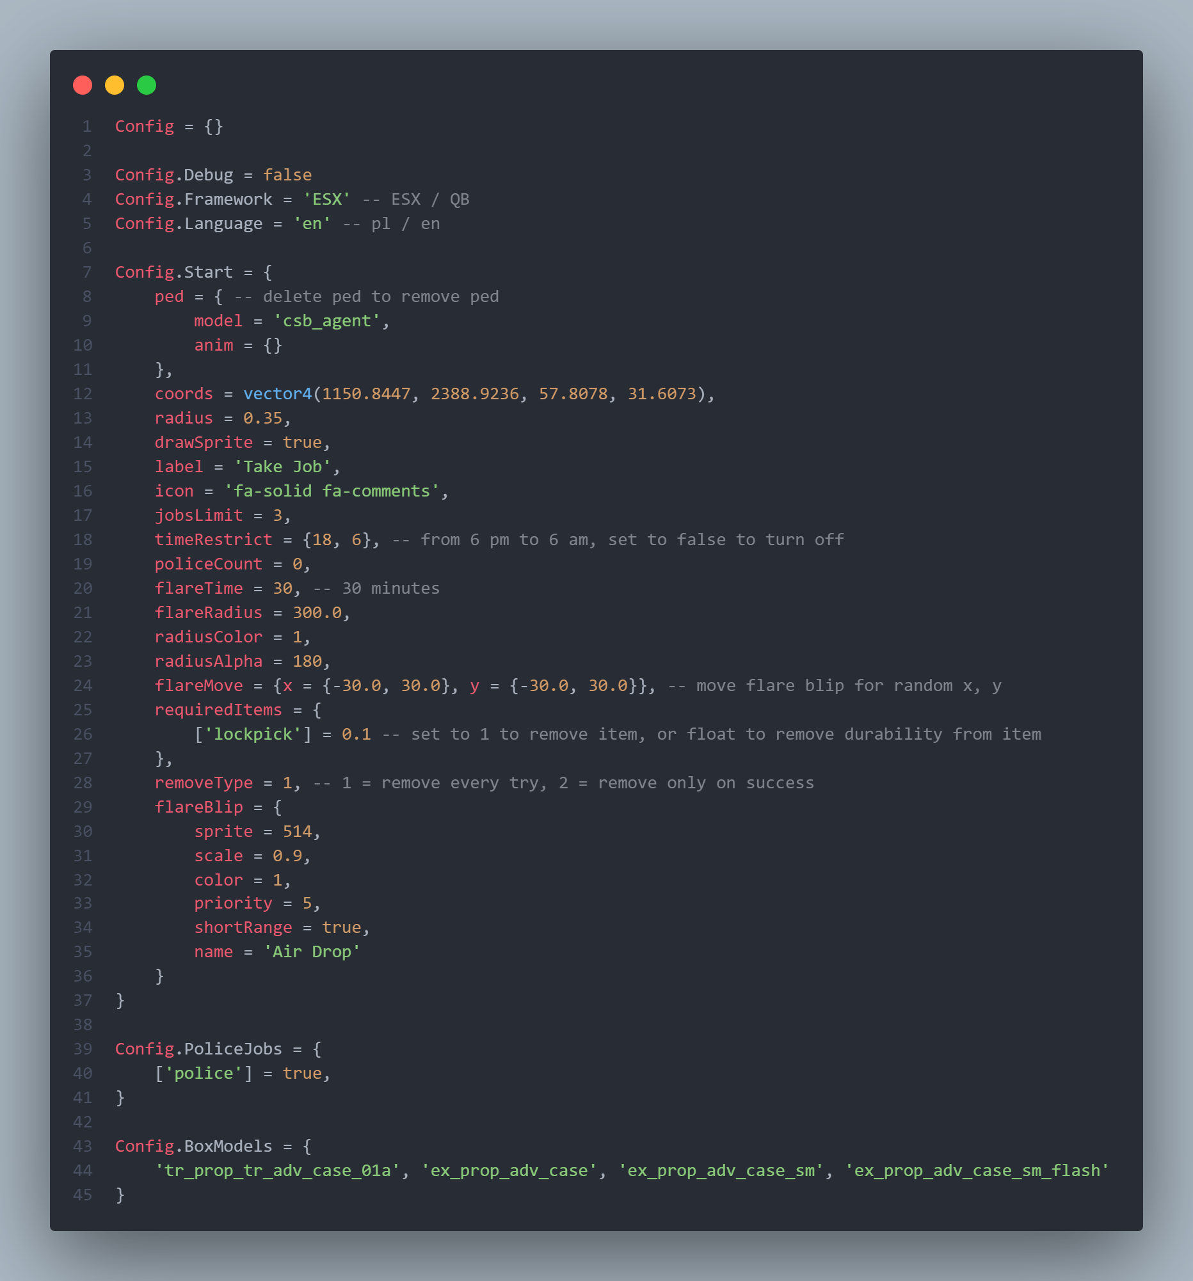Click the red close dot
This screenshot has width=1193, height=1281.
pos(83,85)
